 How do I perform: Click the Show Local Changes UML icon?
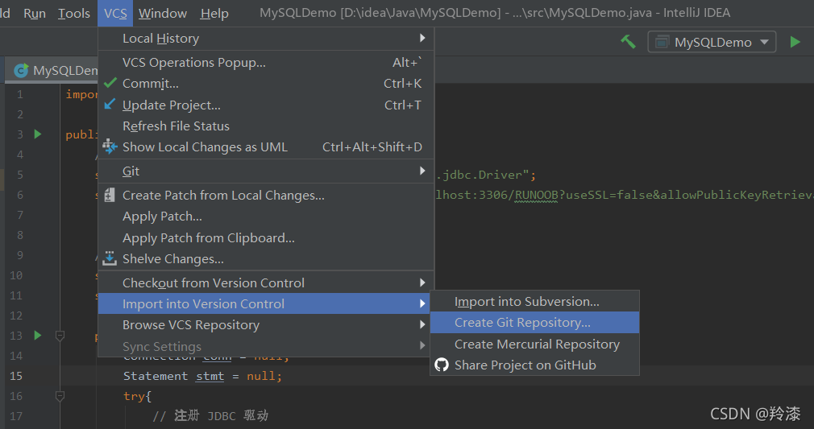click(x=110, y=146)
